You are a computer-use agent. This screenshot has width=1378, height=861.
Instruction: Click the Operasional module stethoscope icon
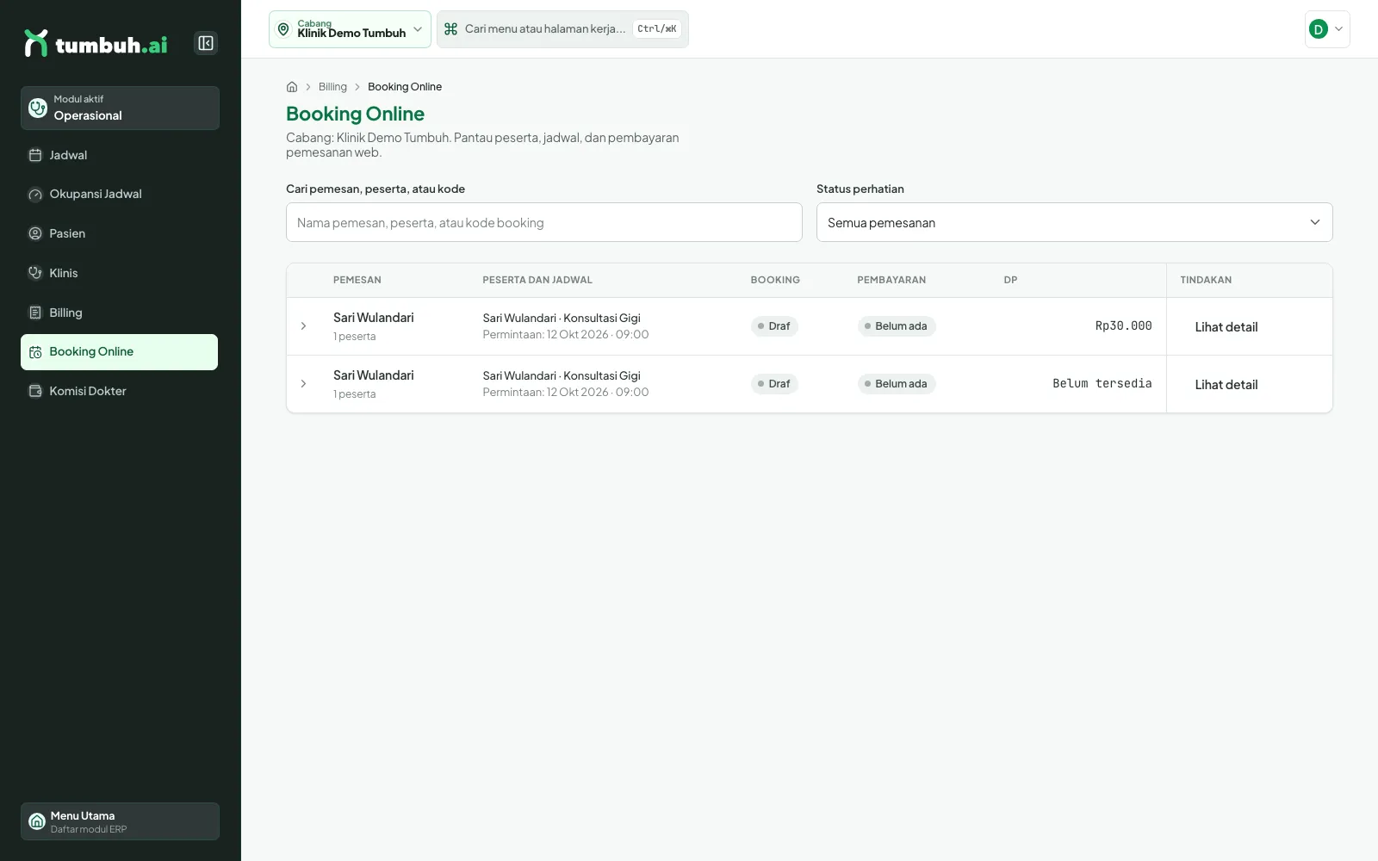click(x=38, y=108)
